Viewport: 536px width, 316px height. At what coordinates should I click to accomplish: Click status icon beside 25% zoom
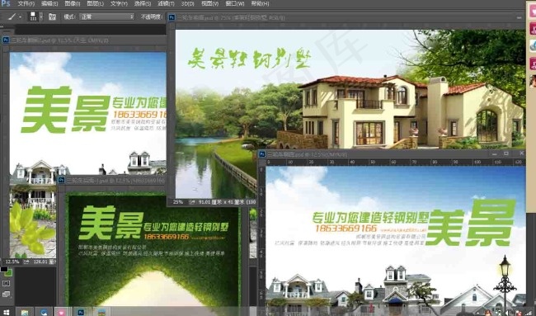(192, 202)
